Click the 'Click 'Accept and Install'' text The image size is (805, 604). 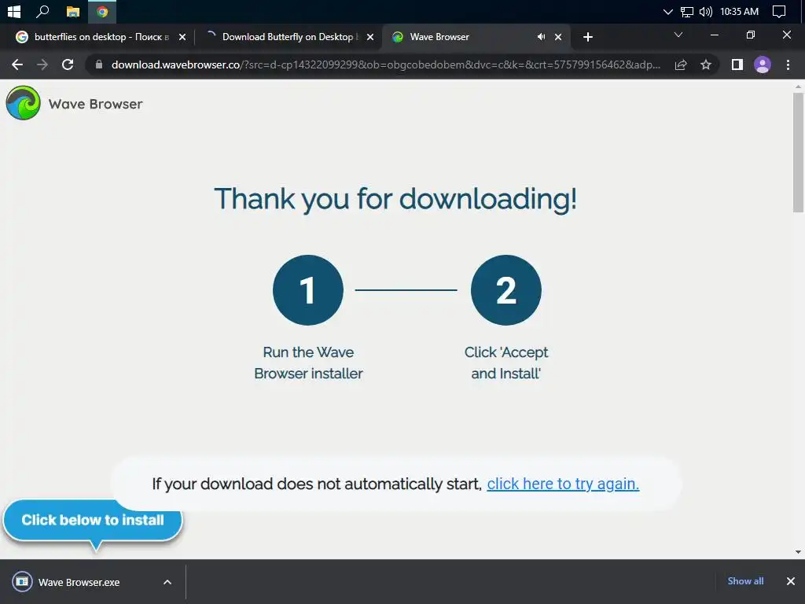506,363
